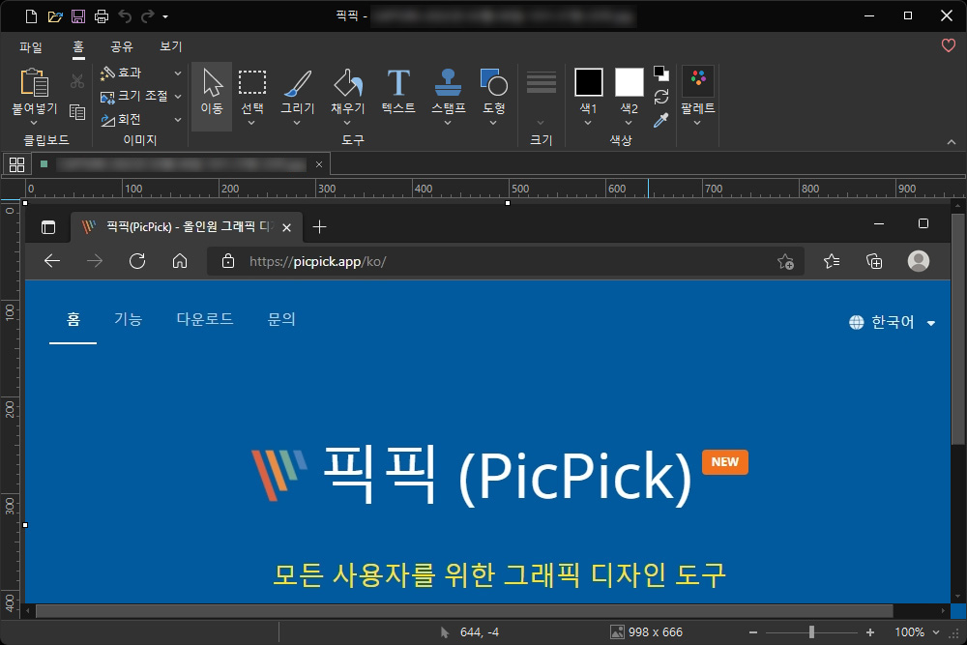This screenshot has height=645, width=967.
Task: Click the 644, -4 cursor coordinates text
Action: 480,632
